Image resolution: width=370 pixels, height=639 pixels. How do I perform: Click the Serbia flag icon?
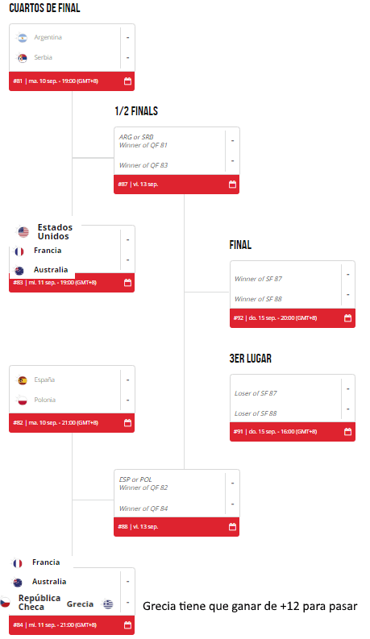pos(23,58)
